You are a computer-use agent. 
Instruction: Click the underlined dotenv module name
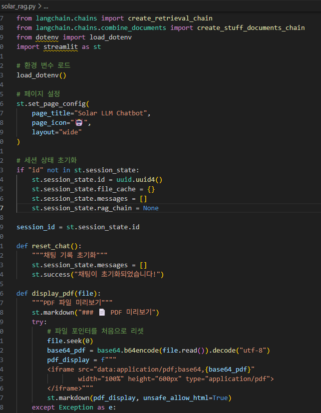tap(47, 37)
